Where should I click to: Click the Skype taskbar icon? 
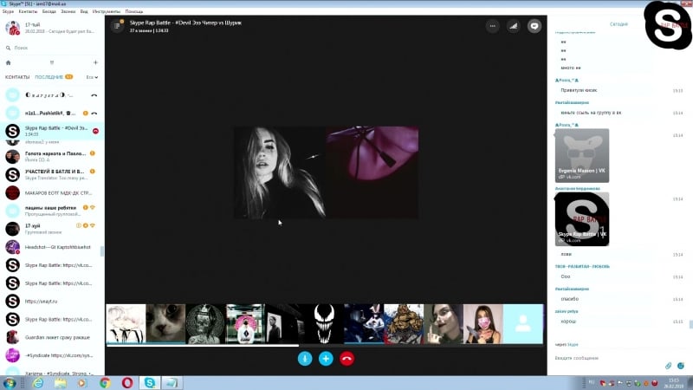click(149, 383)
